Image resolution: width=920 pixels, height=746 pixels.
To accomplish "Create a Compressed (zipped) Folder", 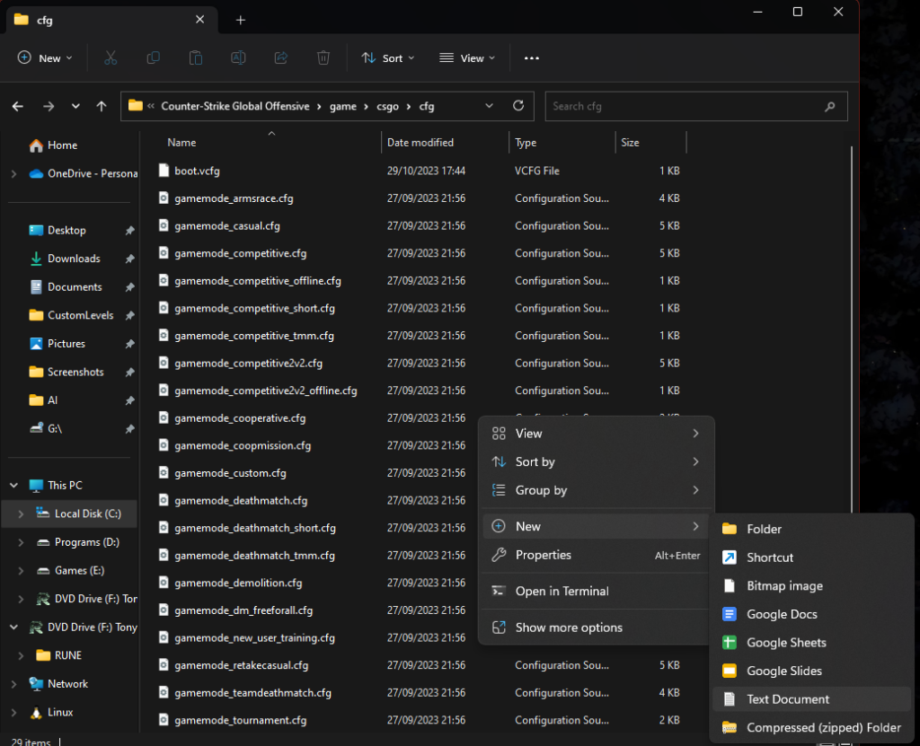I will tap(811, 728).
